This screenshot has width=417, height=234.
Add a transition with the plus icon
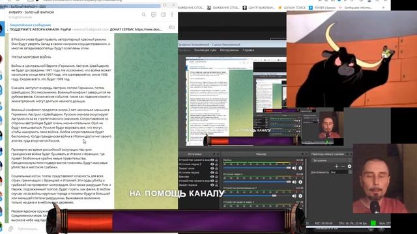(x=337, y=166)
